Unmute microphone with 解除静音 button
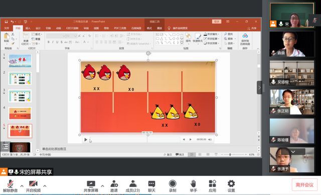 10,186
